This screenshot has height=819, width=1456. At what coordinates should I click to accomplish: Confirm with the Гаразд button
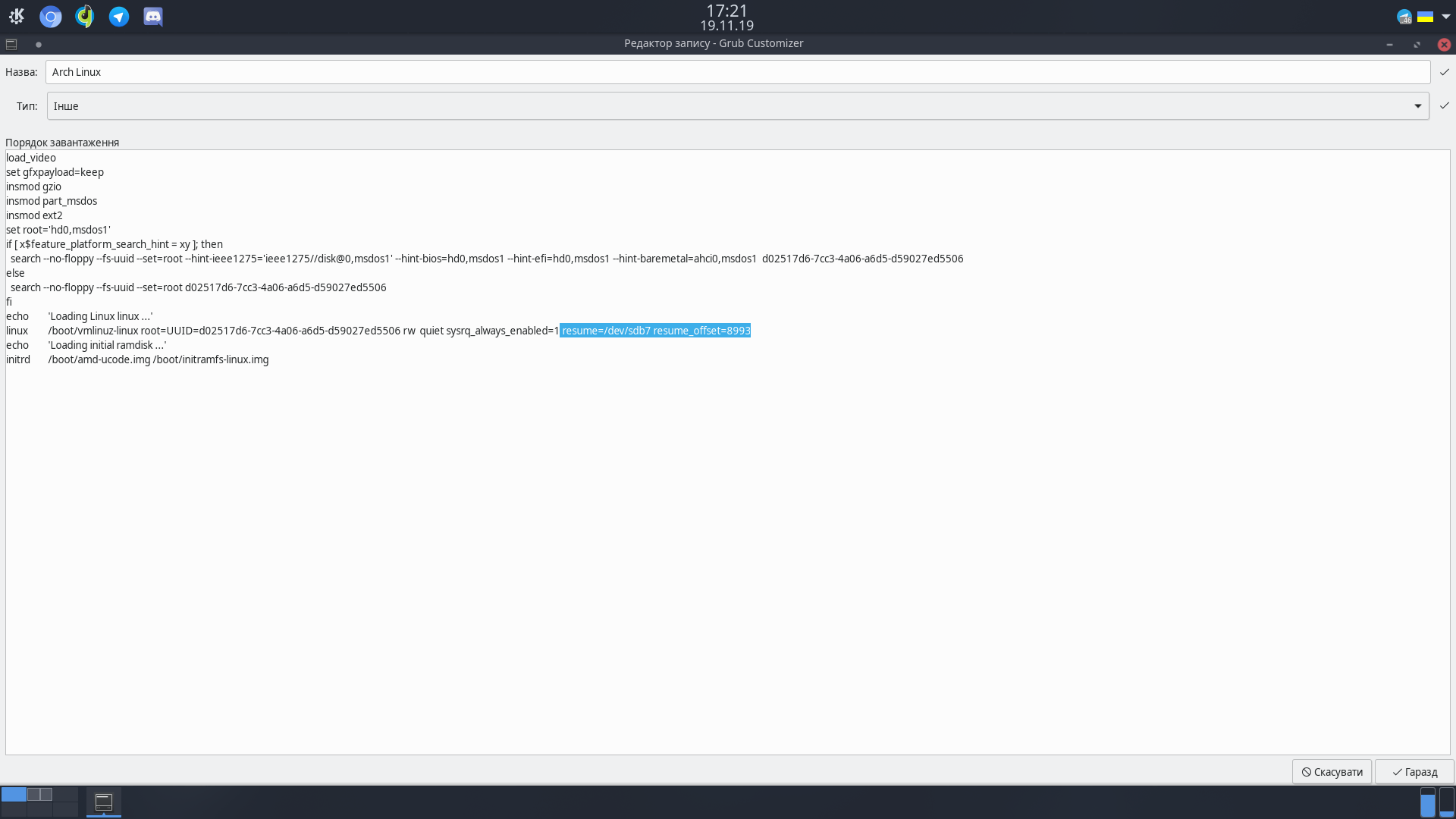1414,772
